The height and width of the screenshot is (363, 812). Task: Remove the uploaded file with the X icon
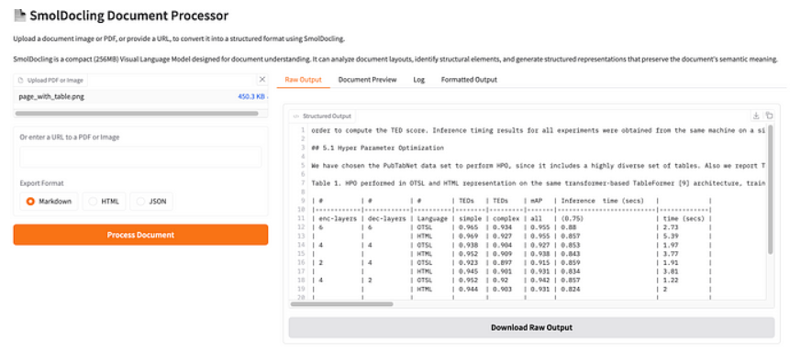tap(262, 79)
